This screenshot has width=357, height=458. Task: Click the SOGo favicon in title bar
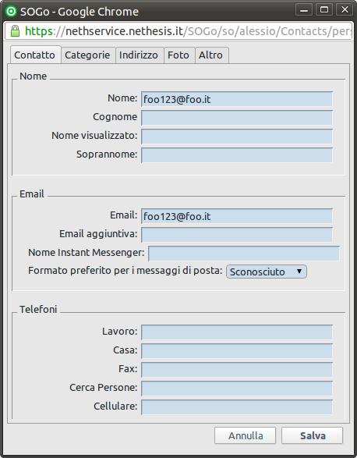[x=11, y=12]
